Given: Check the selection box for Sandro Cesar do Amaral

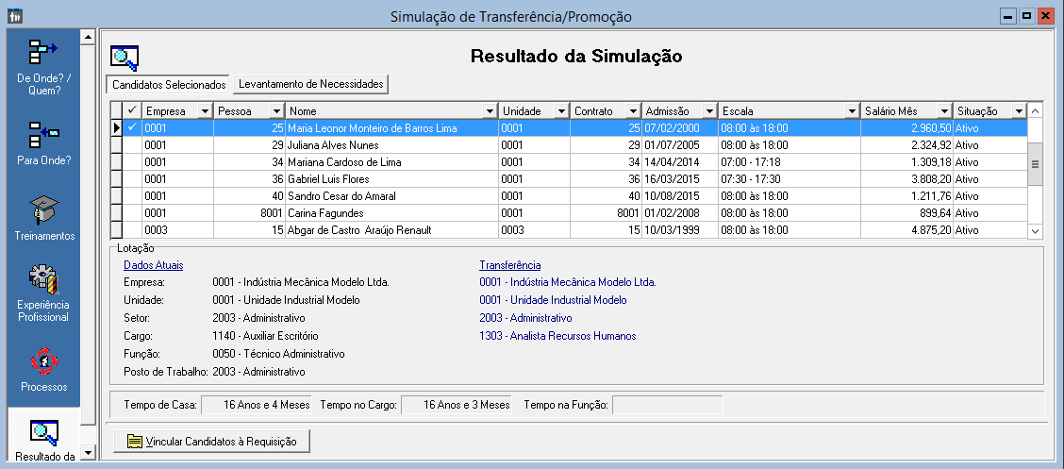Looking at the screenshot, I should [132, 196].
